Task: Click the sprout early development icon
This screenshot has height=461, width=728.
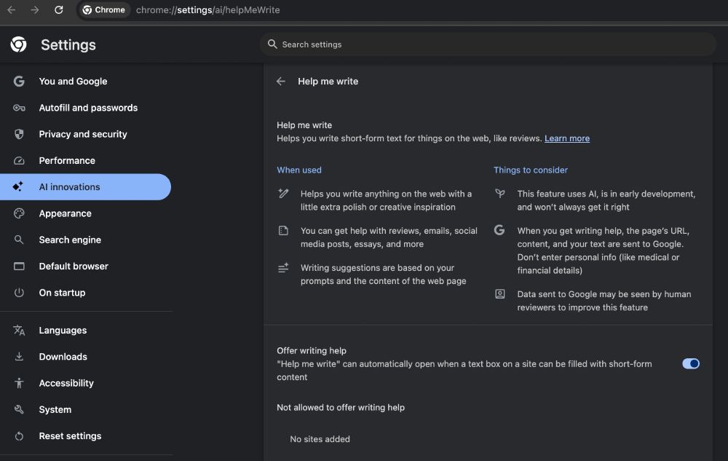Action: tap(500, 193)
